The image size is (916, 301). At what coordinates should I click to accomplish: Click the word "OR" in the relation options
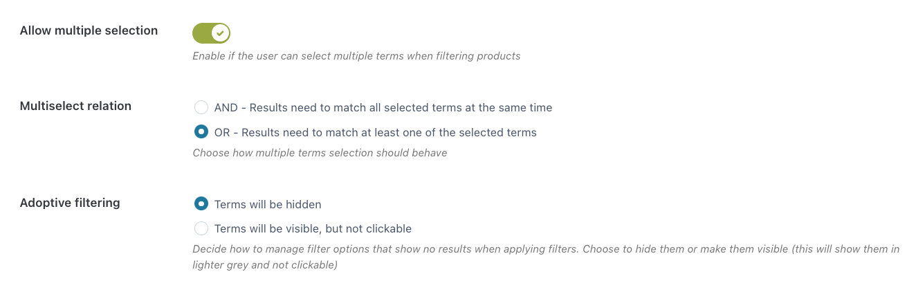pyautogui.click(x=222, y=132)
